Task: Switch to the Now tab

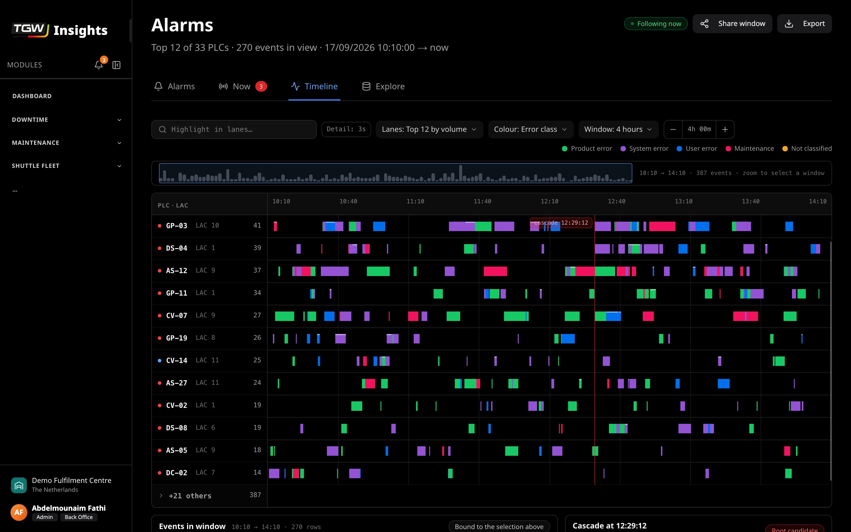Action: (243, 87)
